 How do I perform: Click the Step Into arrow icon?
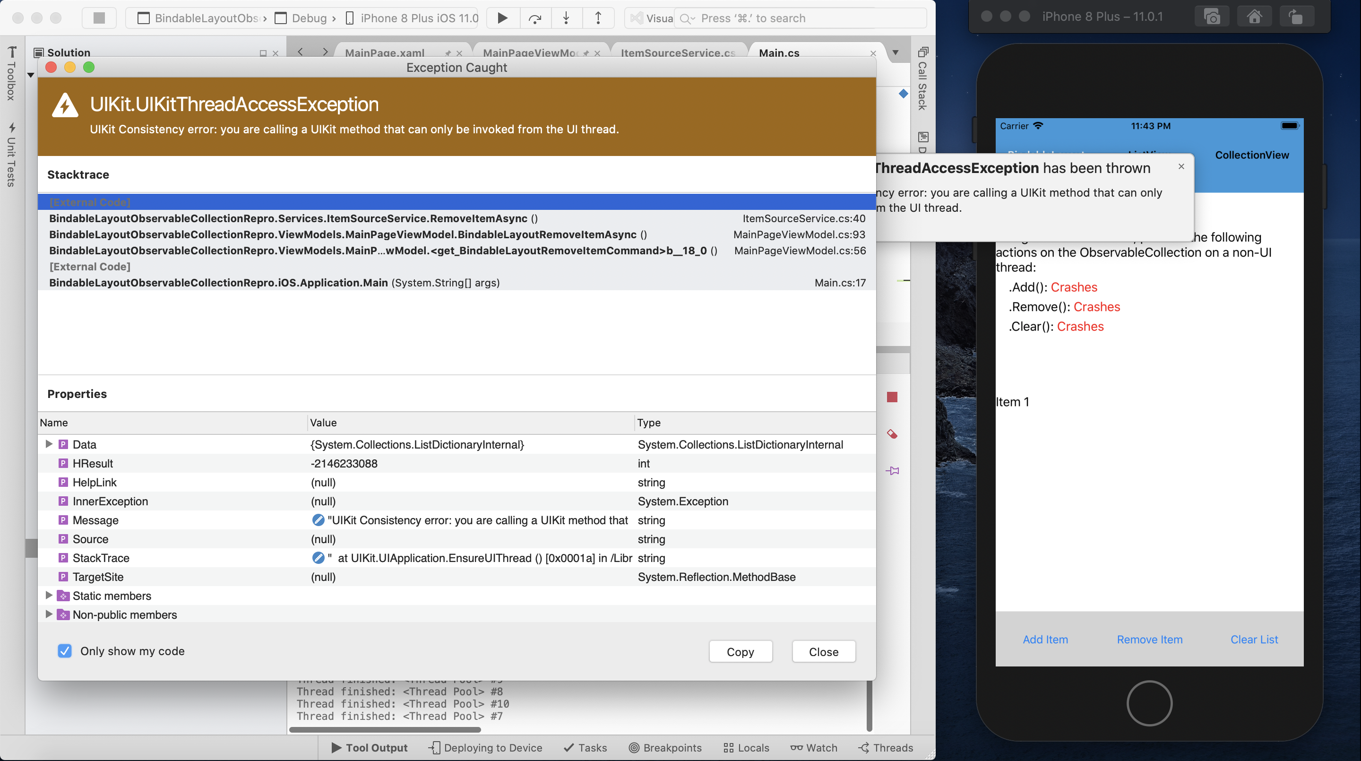[566, 18]
